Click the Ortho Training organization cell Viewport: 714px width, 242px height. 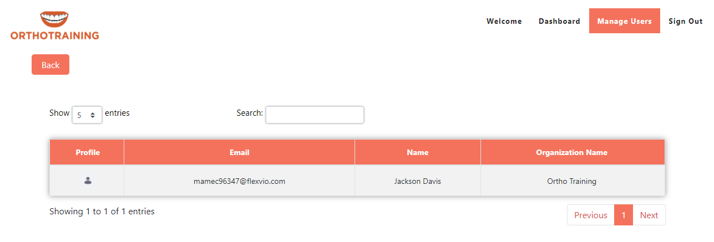[x=571, y=181]
